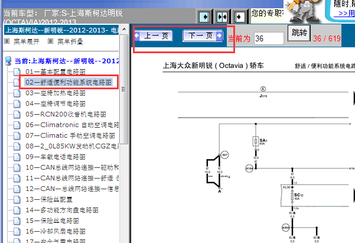The height and width of the screenshot is (243, 355).
Task: Click the computer icon beside 当前:上海斯柯达
Action: (x=8, y=61)
